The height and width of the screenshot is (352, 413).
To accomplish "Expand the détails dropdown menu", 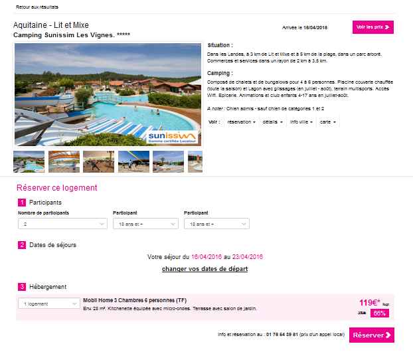I will click(273, 122).
